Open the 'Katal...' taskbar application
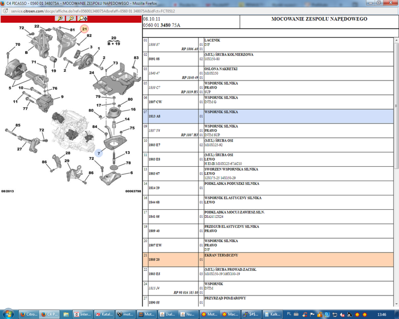This screenshot has width=399, height=319. coord(104,314)
